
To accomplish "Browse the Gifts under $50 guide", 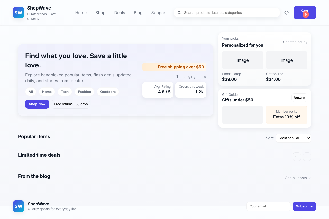I will click(x=299, y=98).
